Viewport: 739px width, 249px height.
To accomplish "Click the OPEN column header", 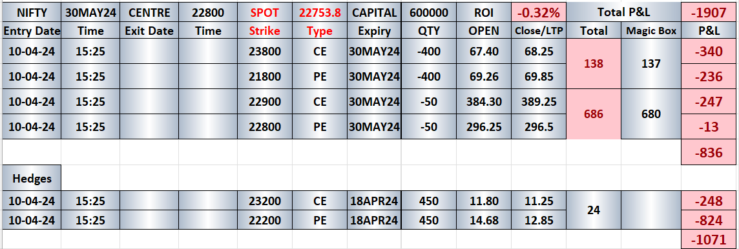I will point(484,31).
